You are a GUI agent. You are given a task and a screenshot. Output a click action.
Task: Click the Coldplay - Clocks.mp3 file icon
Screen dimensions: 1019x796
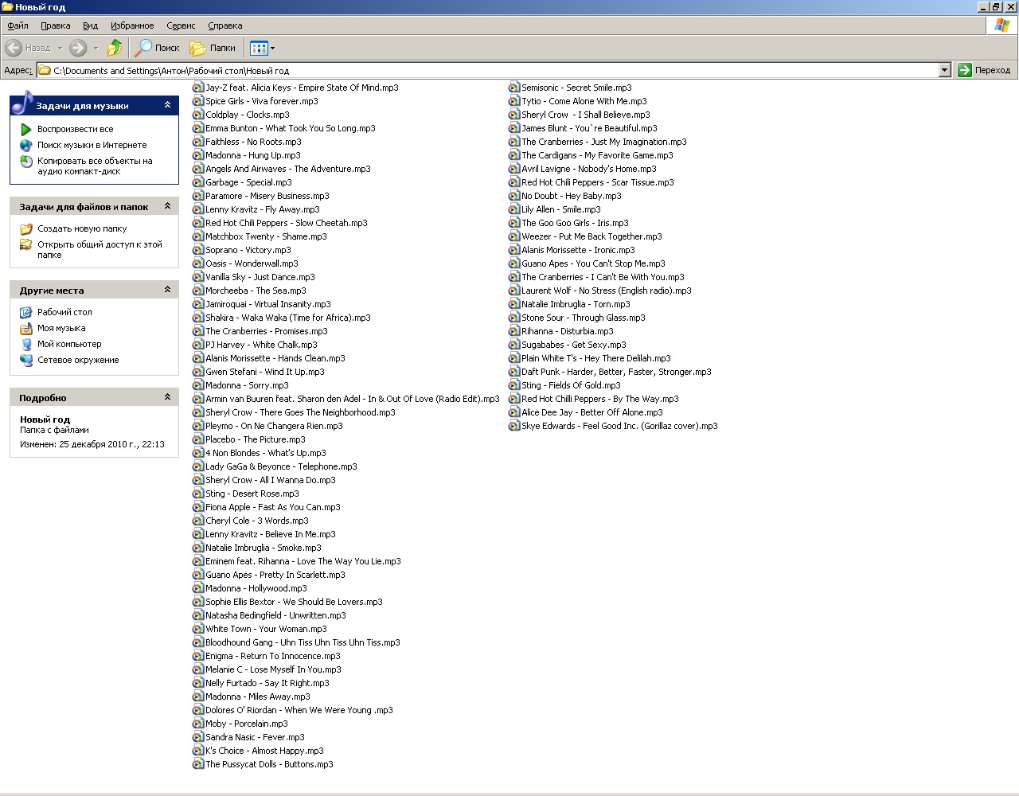[198, 115]
